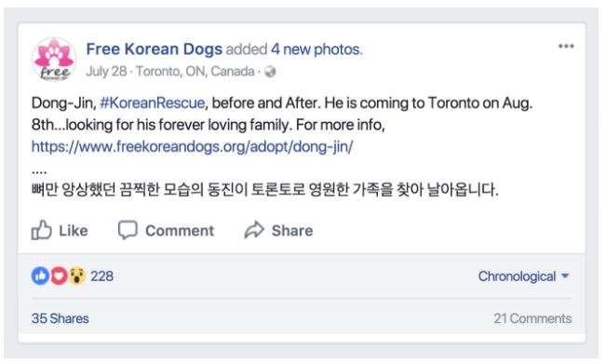Open the Free Korean Dogs page name

[x=155, y=49]
